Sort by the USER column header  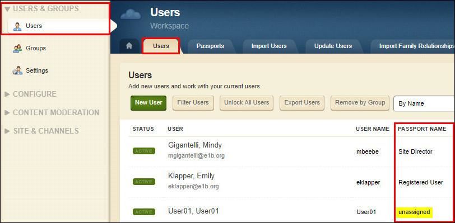pyautogui.click(x=175, y=129)
